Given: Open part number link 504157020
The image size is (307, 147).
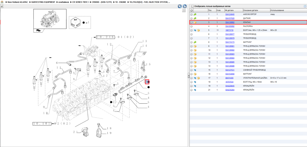Looking at the screenshot, I should click(x=230, y=18).
